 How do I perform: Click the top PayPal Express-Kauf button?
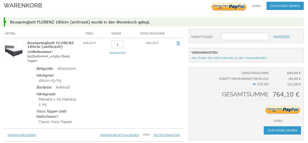[229, 7]
